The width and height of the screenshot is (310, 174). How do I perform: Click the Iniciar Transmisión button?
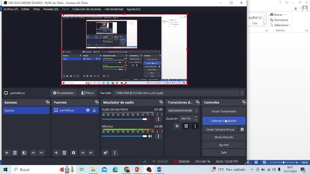[x=224, y=111]
